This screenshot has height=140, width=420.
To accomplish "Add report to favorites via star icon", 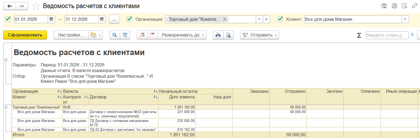I will point(36,6).
